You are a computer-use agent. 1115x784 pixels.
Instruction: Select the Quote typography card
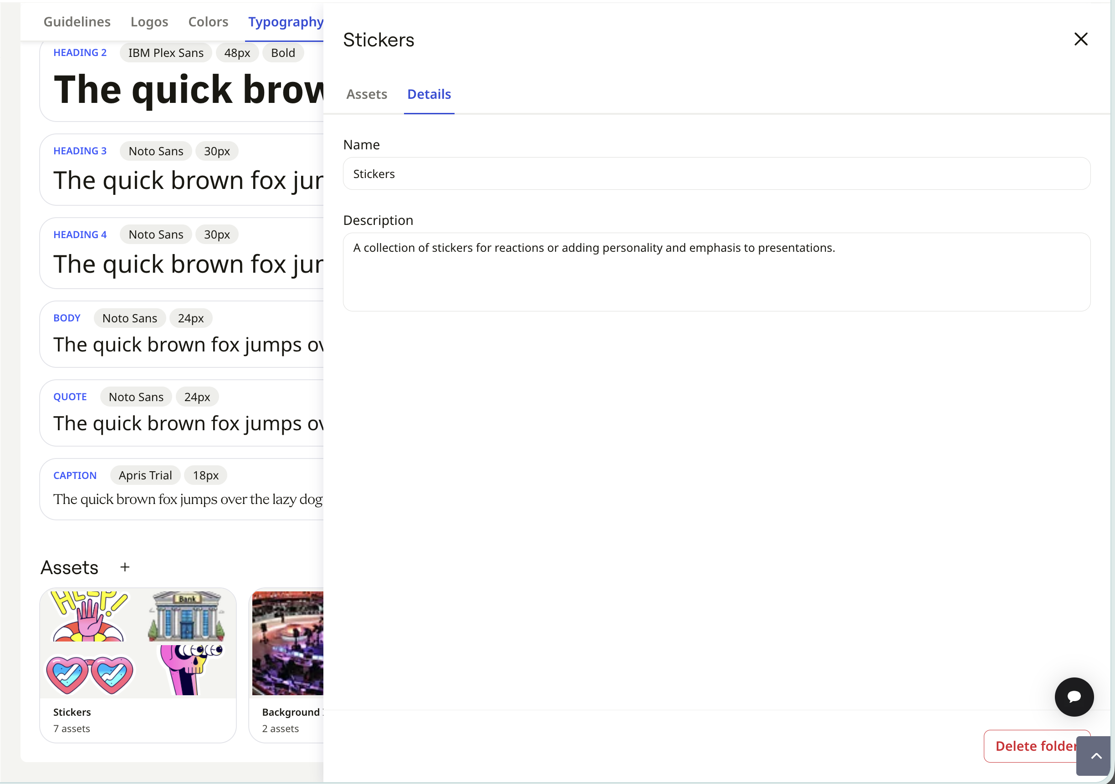click(182, 412)
